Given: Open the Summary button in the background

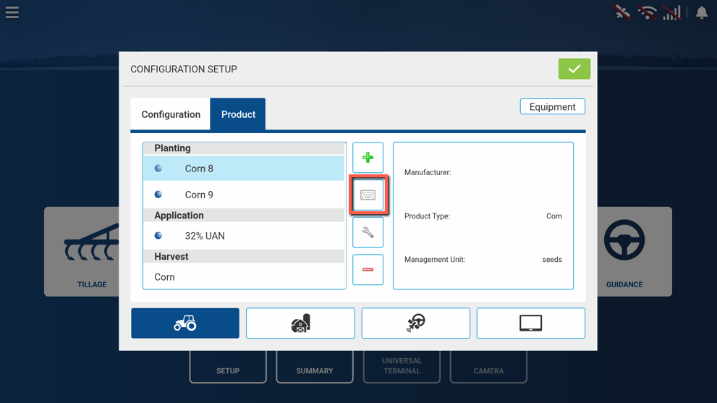Looking at the screenshot, I should point(315,367).
